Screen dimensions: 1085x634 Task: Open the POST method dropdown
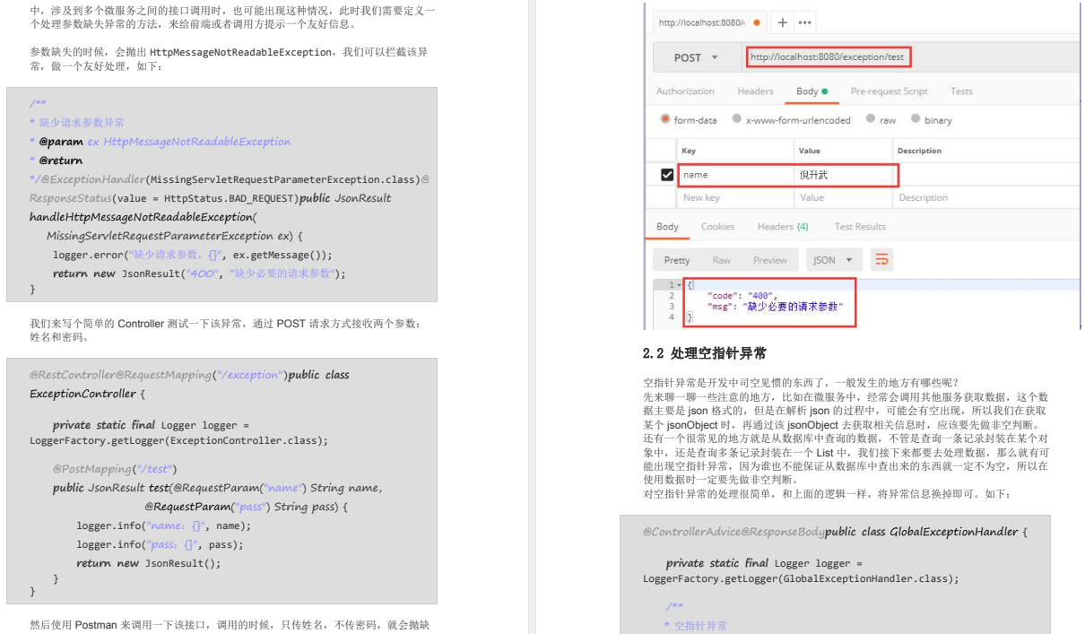[x=697, y=57]
